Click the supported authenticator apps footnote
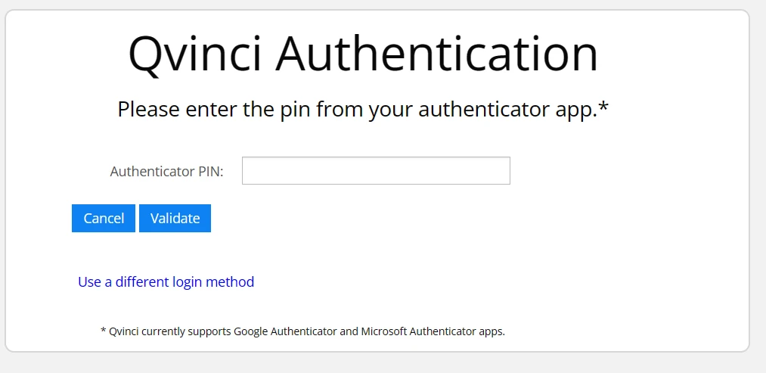 [302, 331]
